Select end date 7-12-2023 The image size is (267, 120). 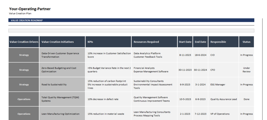[x=200, y=113]
